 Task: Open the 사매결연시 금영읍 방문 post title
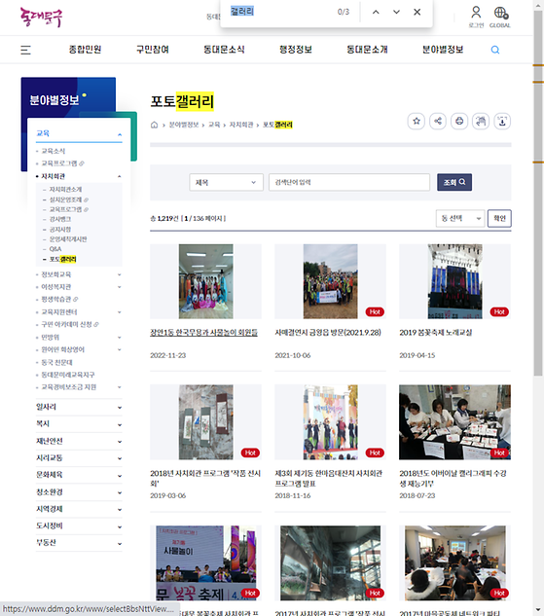pyautogui.click(x=328, y=333)
